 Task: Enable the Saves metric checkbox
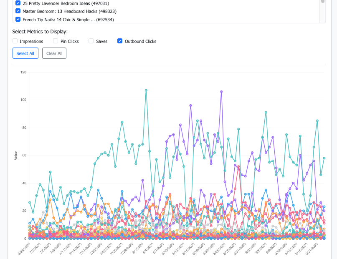(x=91, y=41)
